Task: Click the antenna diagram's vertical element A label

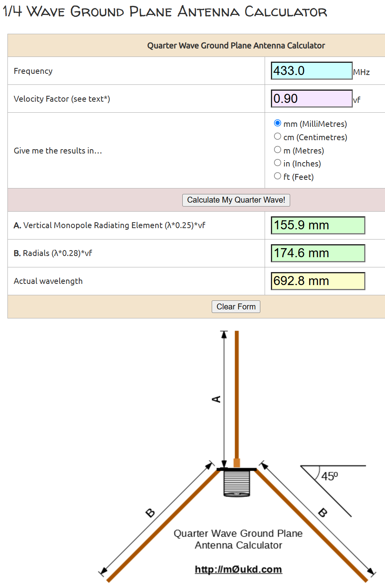Action: (216, 399)
